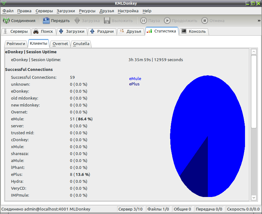This screenshot has height=214, width=262.
Task: Click the KMLDonkey title bar app icon
Action: pyautogui.click(x=4, y=3)
